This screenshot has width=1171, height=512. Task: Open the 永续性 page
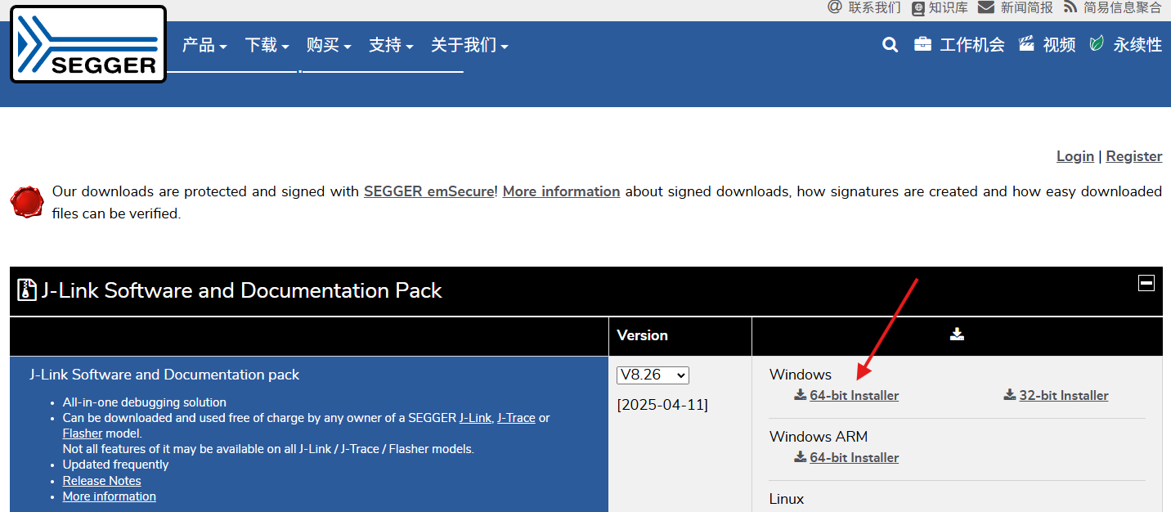point(1137,45)
